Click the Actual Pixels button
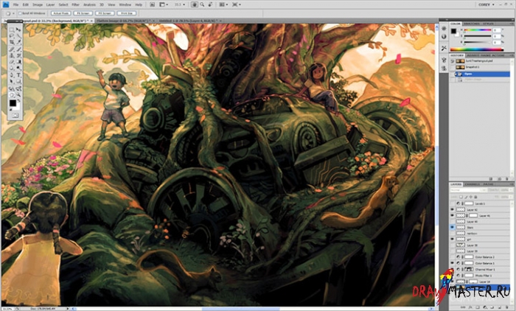 pos(61,13)
